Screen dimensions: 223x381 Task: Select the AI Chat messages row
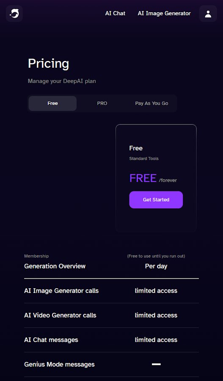(x=112, y=340)
